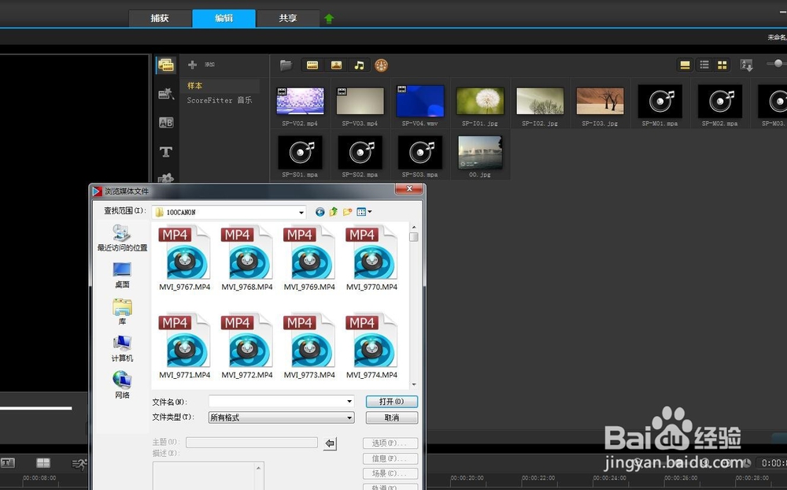Select the SP-S02.mpa audio clip
Image resolution: width=787 pixels, height=490 pixels.
click(x=360, y=152)
